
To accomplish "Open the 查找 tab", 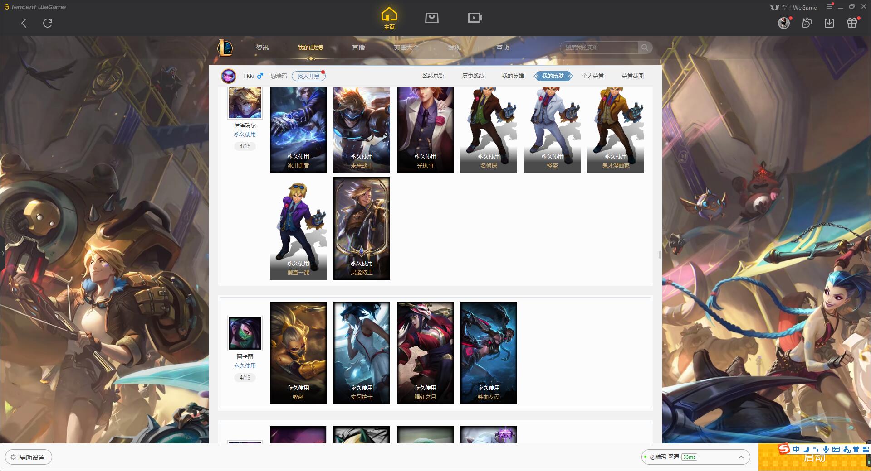I will [503, 48].
